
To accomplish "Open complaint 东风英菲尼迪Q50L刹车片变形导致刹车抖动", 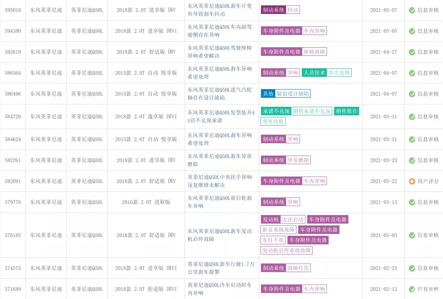I will point(220,10).
